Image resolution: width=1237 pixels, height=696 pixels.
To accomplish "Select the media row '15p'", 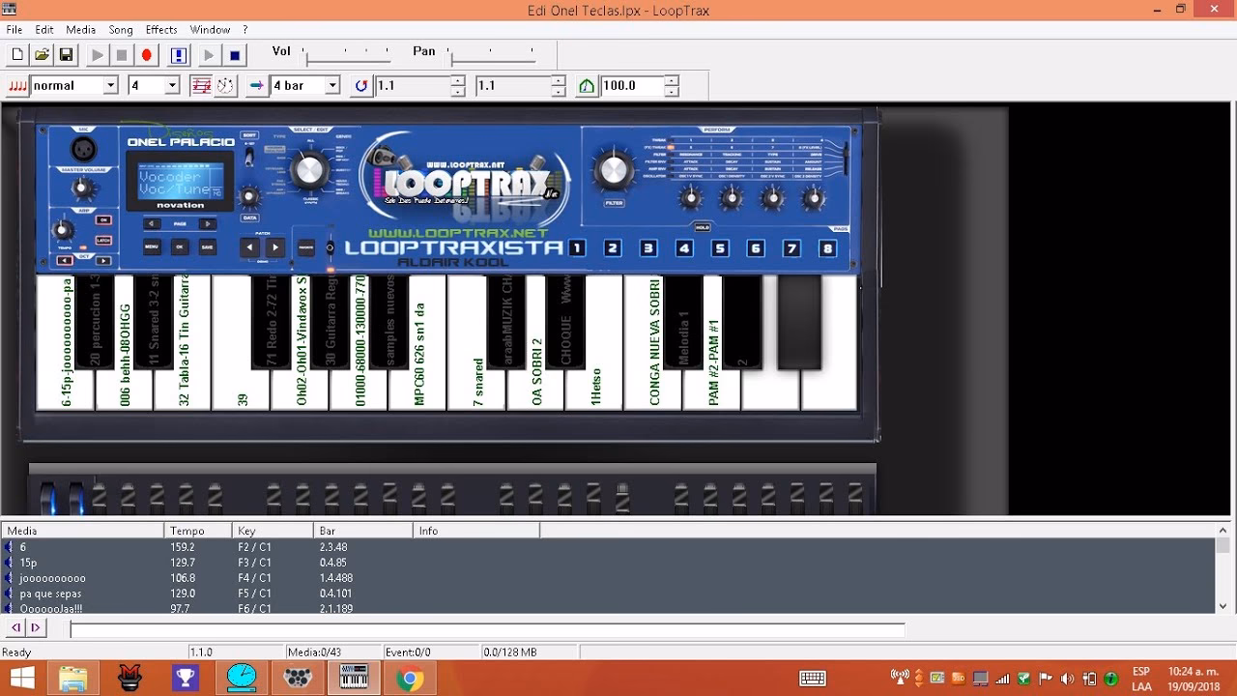I will click(609, 563).
